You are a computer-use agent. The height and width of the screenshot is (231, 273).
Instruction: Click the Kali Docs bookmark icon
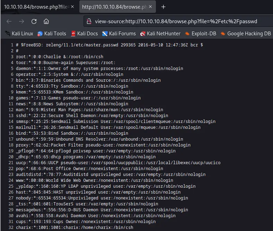pyautogui.click(x=73, y=34)
